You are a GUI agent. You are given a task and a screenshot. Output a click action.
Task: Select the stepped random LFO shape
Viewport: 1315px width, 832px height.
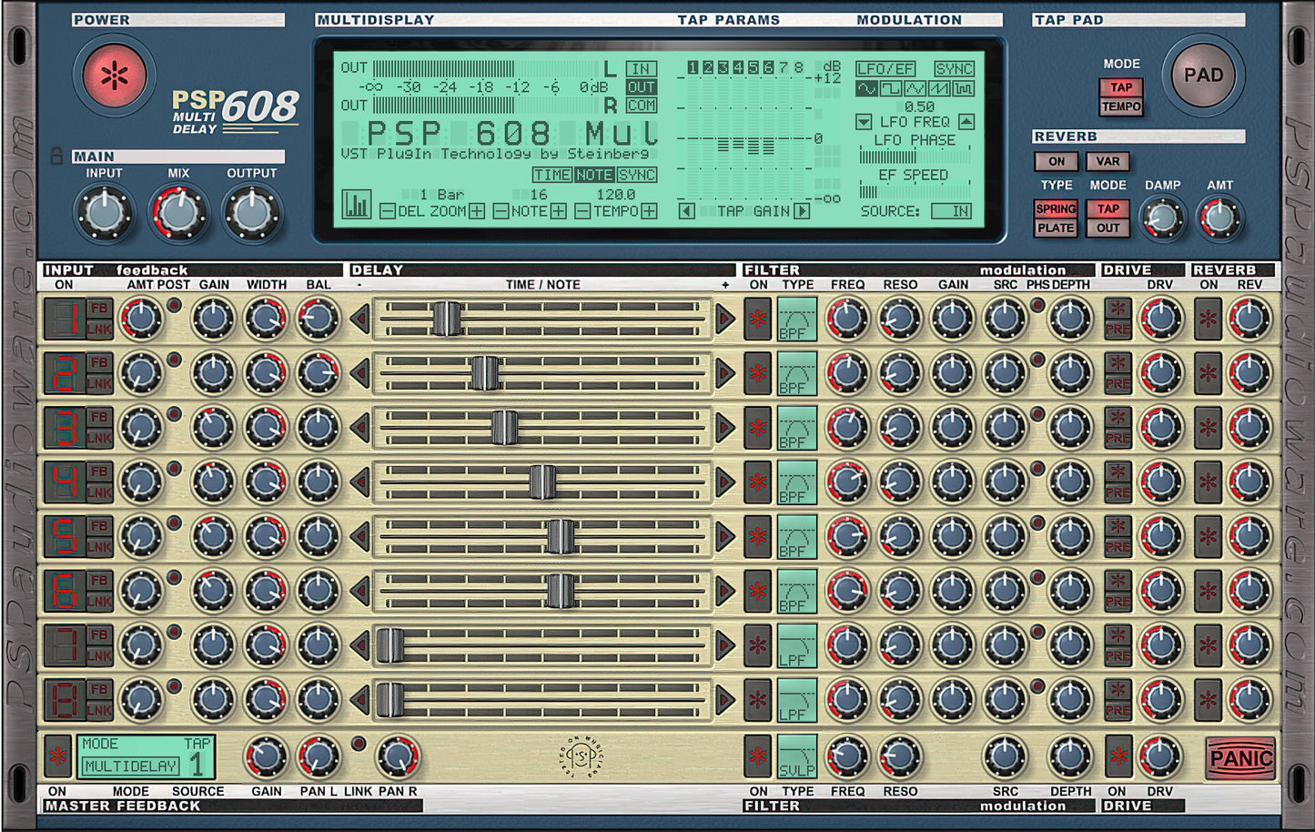[963, 88]
